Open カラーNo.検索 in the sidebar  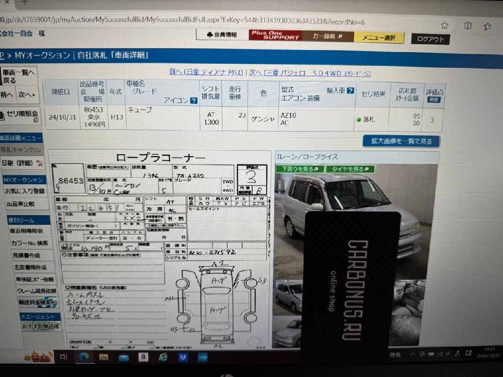29,243
